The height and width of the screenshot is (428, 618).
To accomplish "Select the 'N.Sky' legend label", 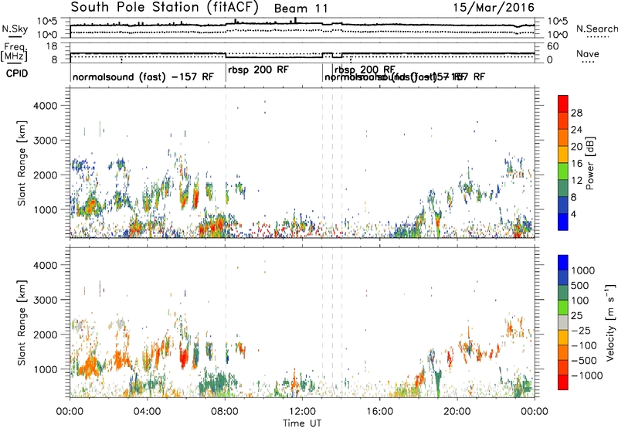I will click(x=15, y=29).
